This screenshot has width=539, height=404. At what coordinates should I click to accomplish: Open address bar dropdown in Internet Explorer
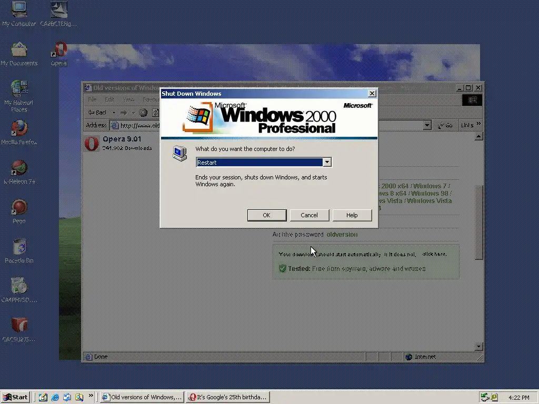tap(427, 125)
